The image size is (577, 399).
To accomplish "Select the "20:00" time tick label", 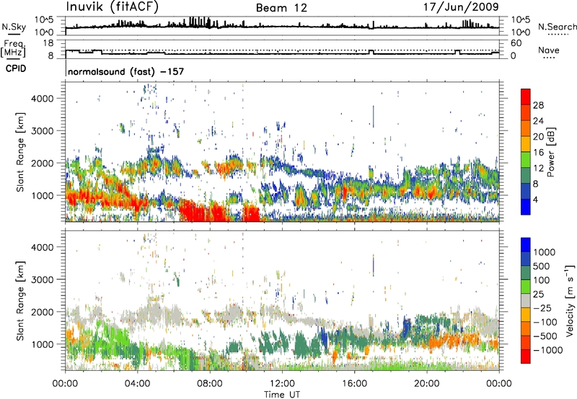I will (x=426, y=384).
